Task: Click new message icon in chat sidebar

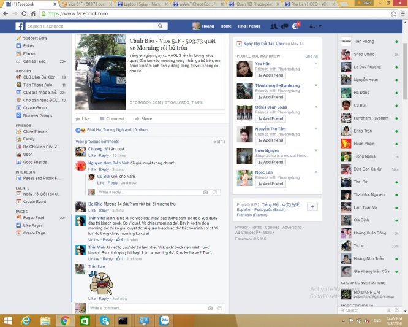Action: (x=396, y=310)
